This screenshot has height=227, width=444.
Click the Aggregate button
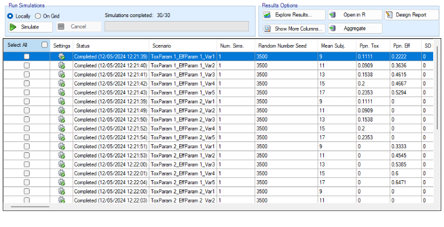[x=355, y=29]
